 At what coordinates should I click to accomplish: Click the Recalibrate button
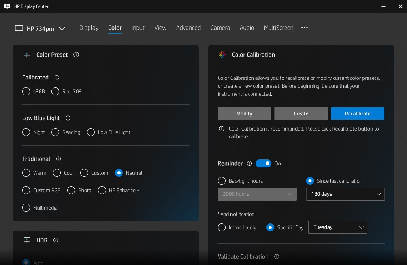coord(357,114)
